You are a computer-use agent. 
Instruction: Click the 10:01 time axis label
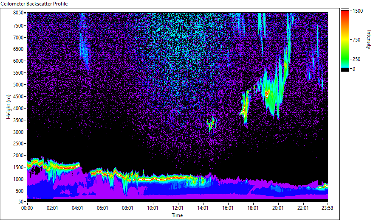tap(153, 208)
